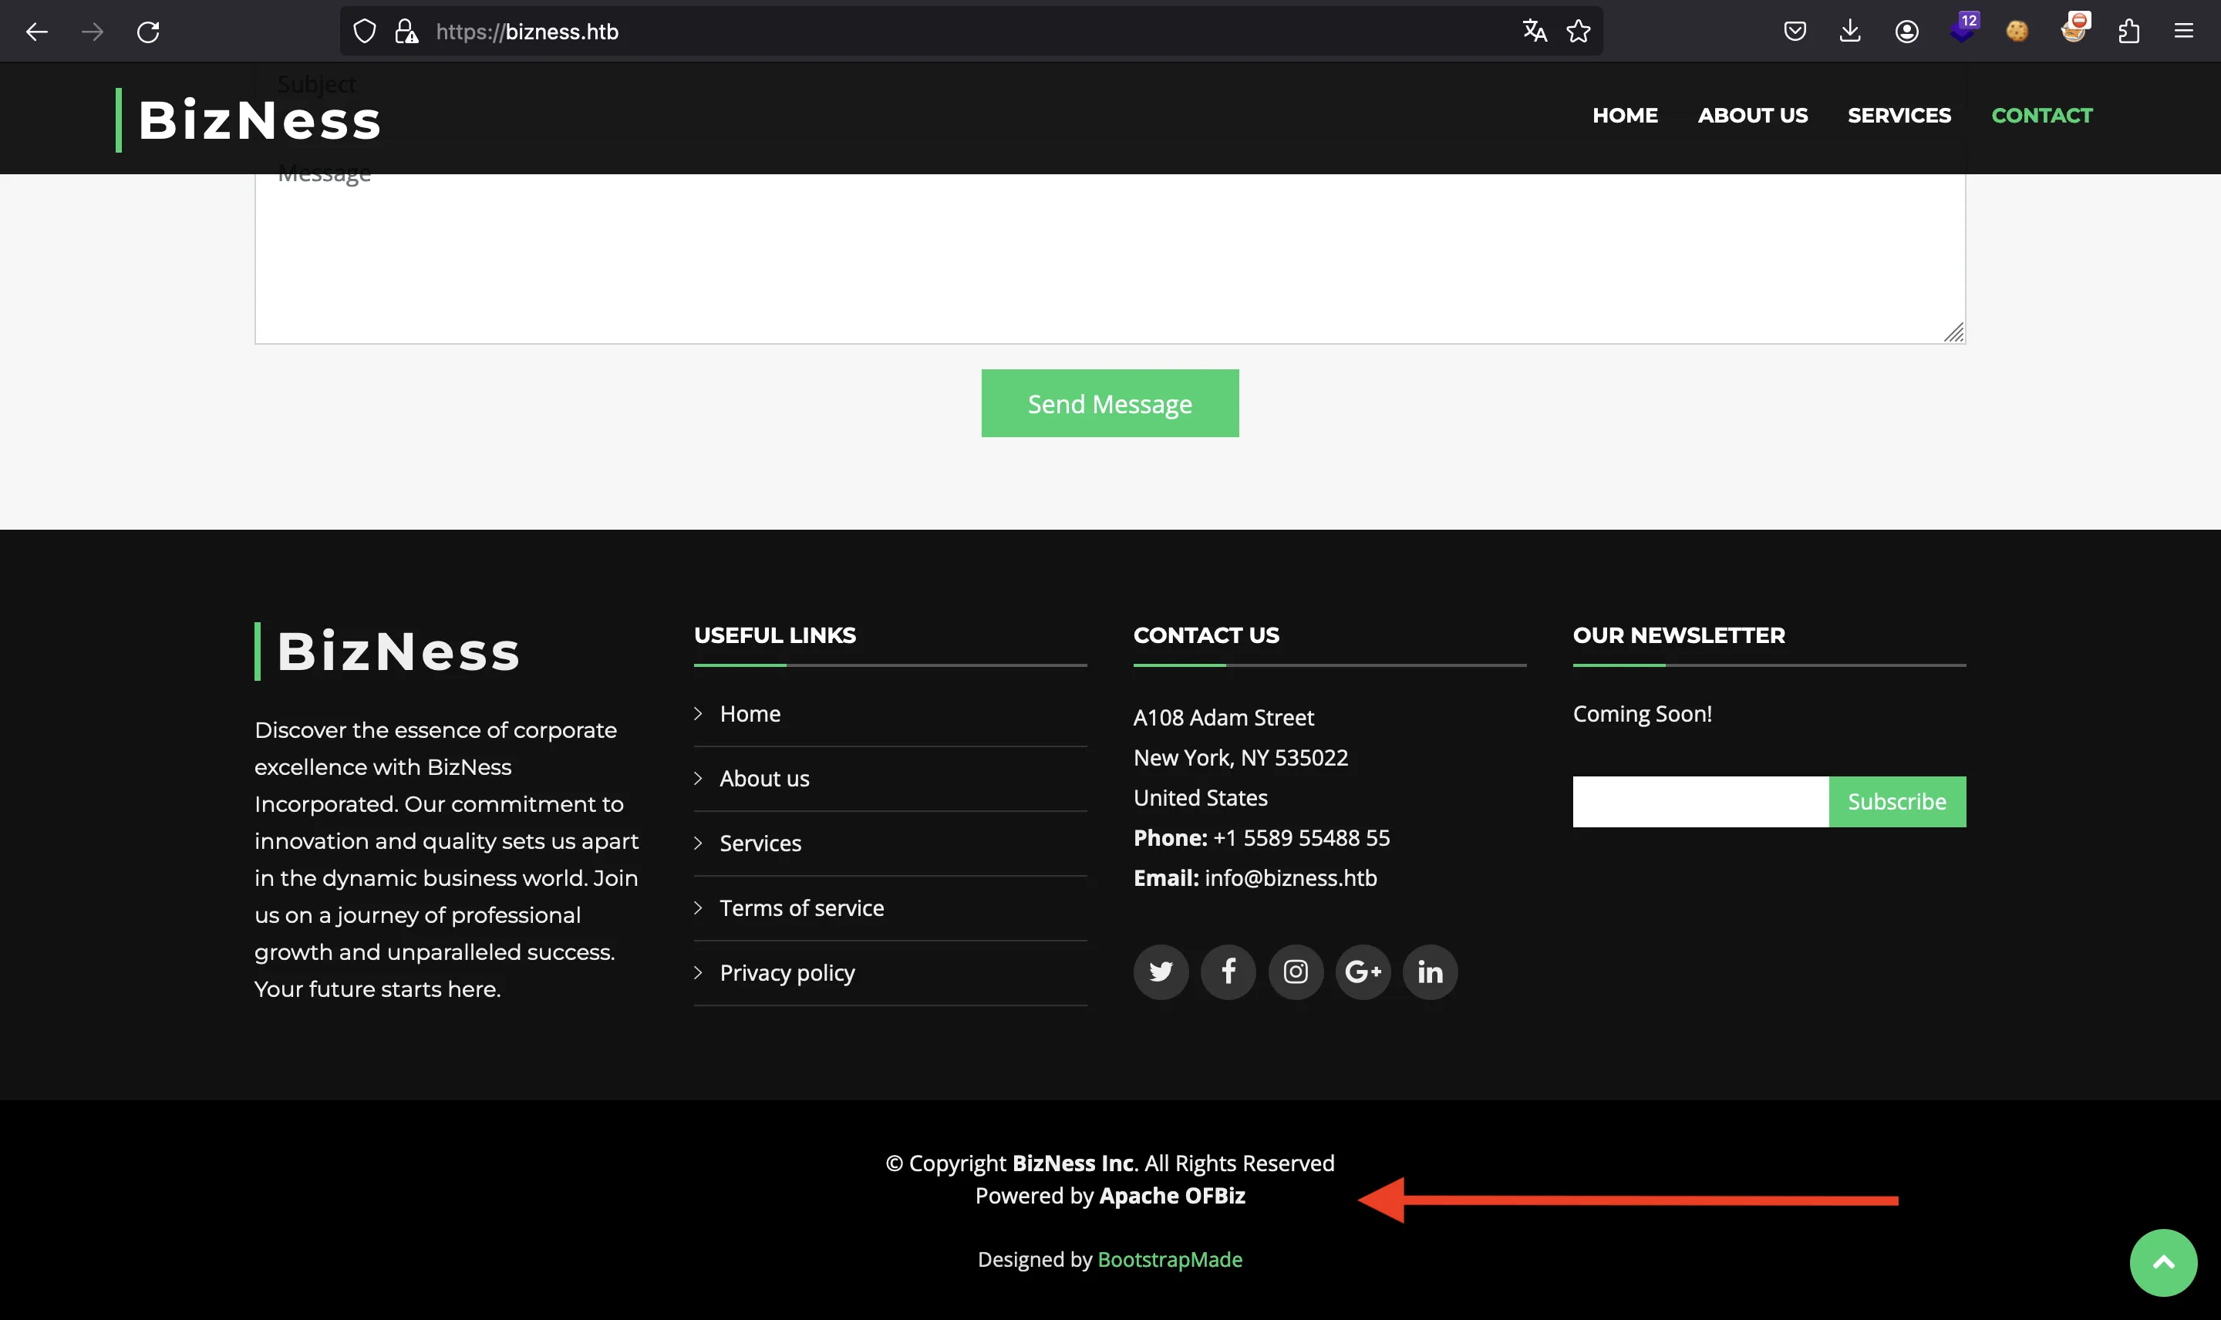Open ABOUT US in the navigation bar
Viewport: 2221px width, 1320px height.
coord(1752,116)
